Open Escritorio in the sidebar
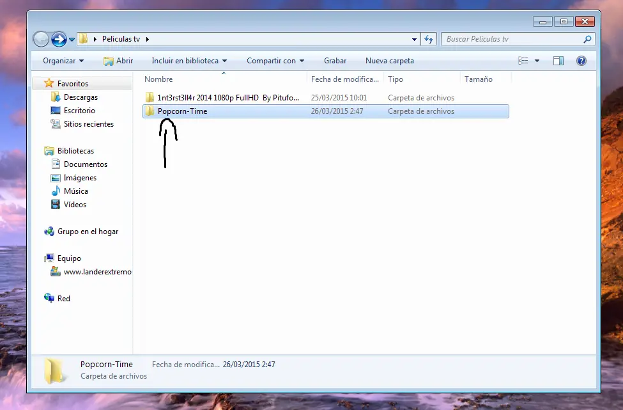 coord(79,111)
